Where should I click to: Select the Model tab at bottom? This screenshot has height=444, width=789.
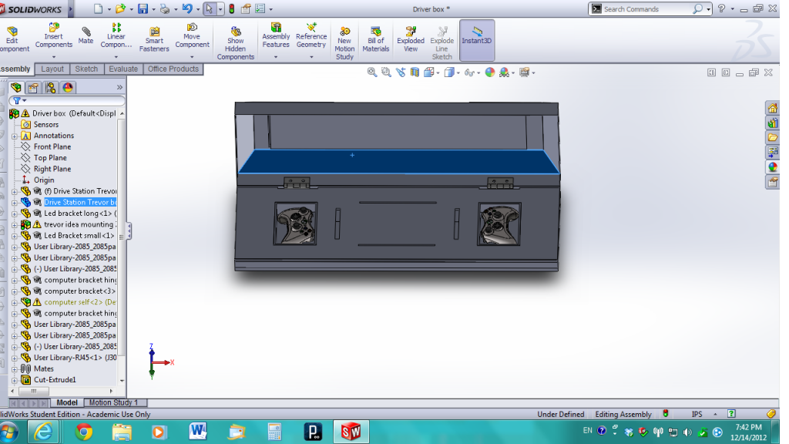67,402
